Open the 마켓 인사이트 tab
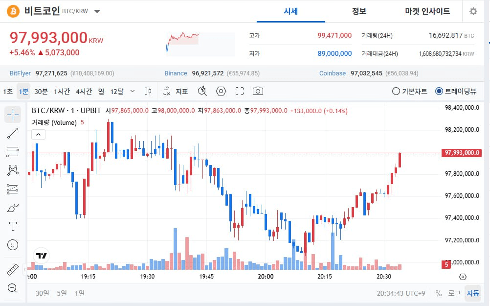 [x=427, y=11]
